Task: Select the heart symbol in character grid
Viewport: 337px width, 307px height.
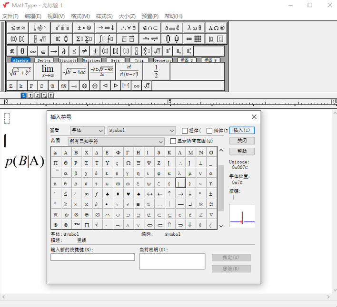Action: tap(128, 194)
